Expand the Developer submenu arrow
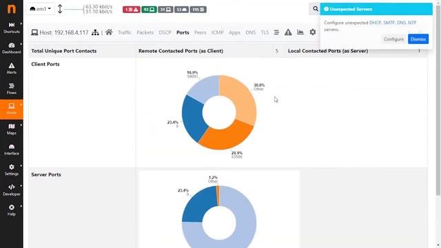 (21, 186)
